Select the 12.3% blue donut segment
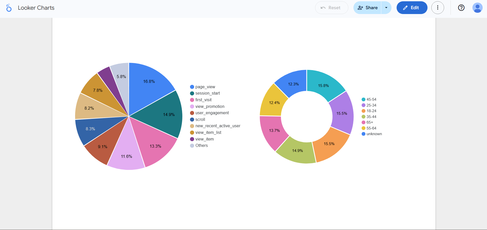 294,84
